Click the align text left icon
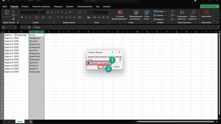This screenshot has width=221, height=124. pos(58,17)
